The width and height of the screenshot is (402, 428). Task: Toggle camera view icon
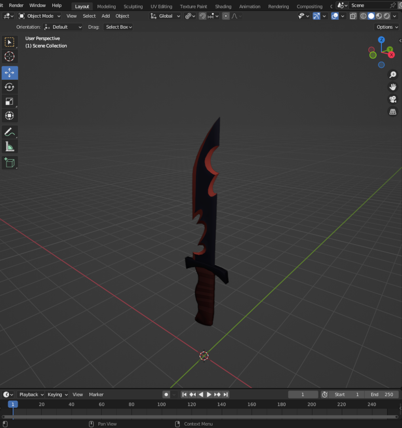pos(393,99)
